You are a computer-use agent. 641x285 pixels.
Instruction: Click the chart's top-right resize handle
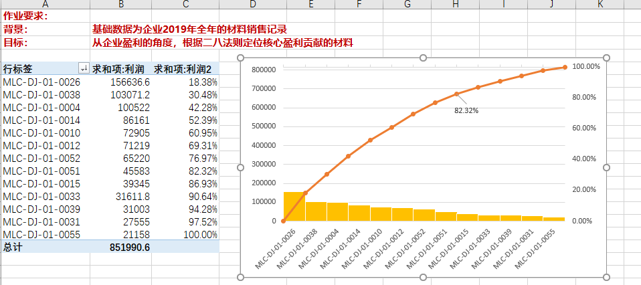(x=606, y=58)
